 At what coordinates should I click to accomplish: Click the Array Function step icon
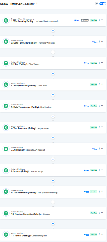coord(6,84)
